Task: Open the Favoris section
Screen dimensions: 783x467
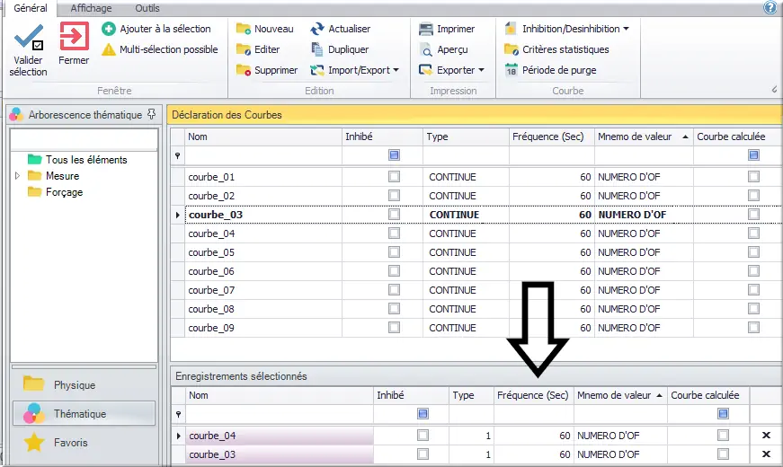Action: click(x=84, y=443)
